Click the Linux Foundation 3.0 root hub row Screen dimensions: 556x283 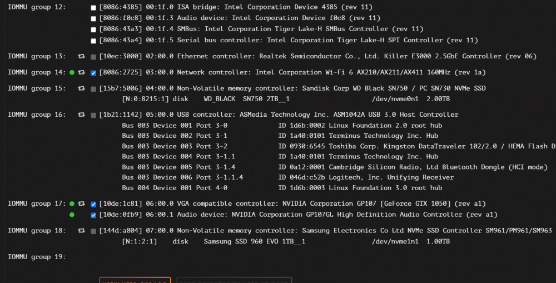(x=282, y=188)
